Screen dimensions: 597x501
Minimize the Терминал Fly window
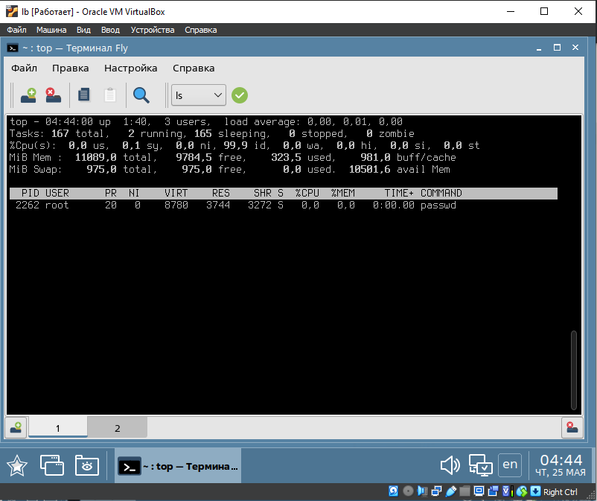(539, 48)
